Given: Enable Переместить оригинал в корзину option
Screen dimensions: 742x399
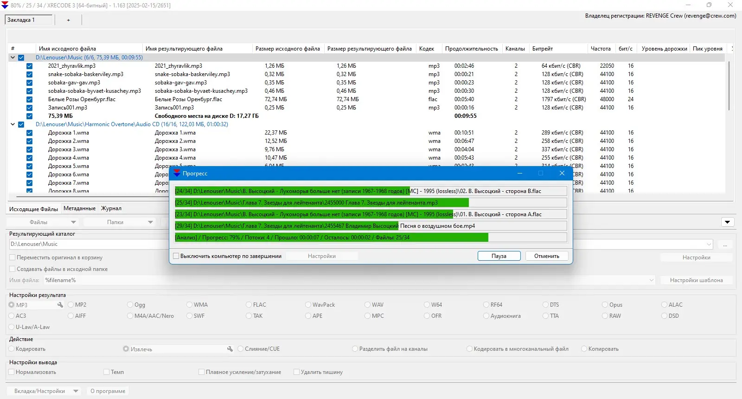Looking at the screenshot, I should click(x=13, y=257).
